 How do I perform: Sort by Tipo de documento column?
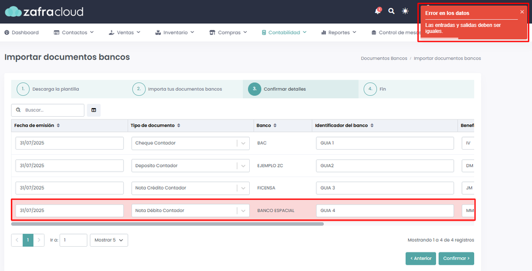(x=179, y=125)
